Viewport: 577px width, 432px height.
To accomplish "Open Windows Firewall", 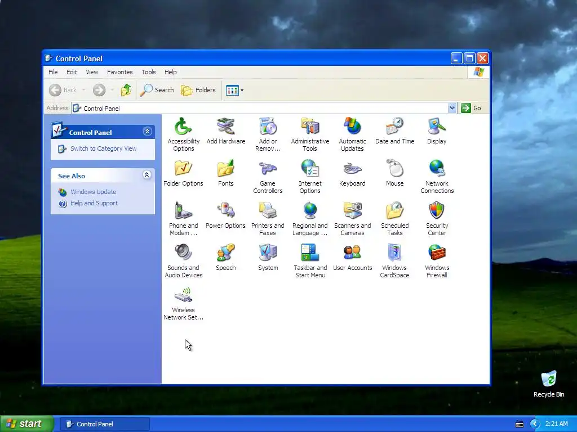I will [437, 261].
